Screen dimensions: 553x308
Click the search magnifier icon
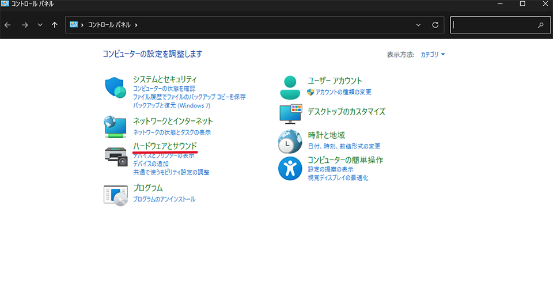[x=541, y=25]
